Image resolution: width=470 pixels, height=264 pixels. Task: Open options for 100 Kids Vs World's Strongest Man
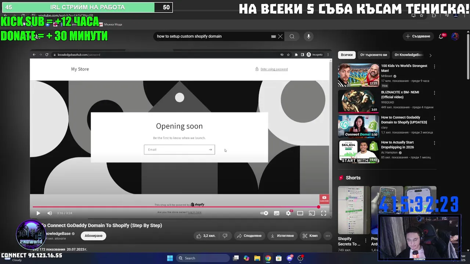pyautogui.click(x=434, y=66)
